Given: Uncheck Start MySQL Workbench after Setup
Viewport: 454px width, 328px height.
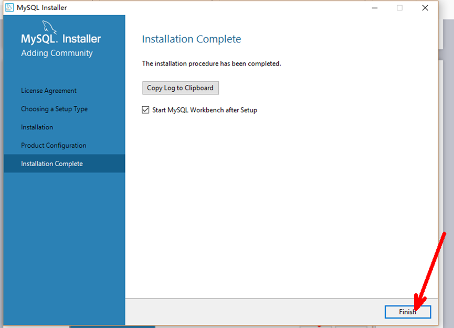Looking at the screenshot, I should [145, 110].
